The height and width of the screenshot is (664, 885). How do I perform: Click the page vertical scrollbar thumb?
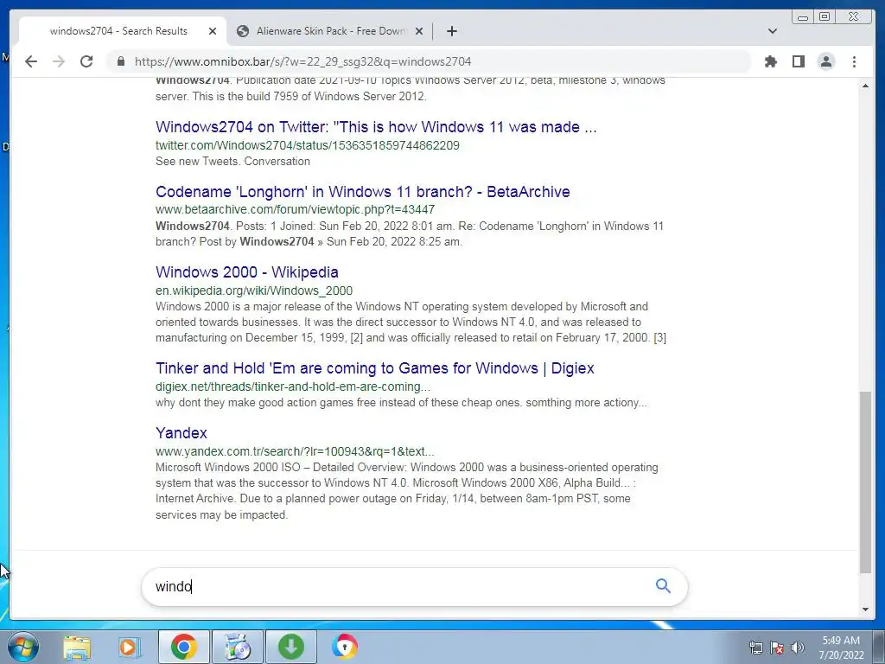(865, 482)
